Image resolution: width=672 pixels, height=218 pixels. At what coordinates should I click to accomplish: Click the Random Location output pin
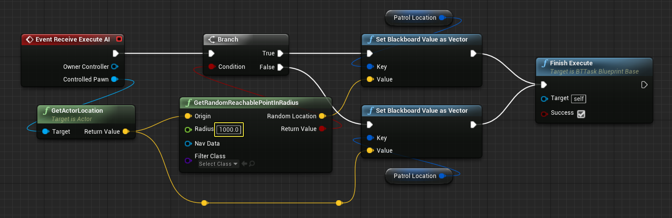tap(322, 116)
